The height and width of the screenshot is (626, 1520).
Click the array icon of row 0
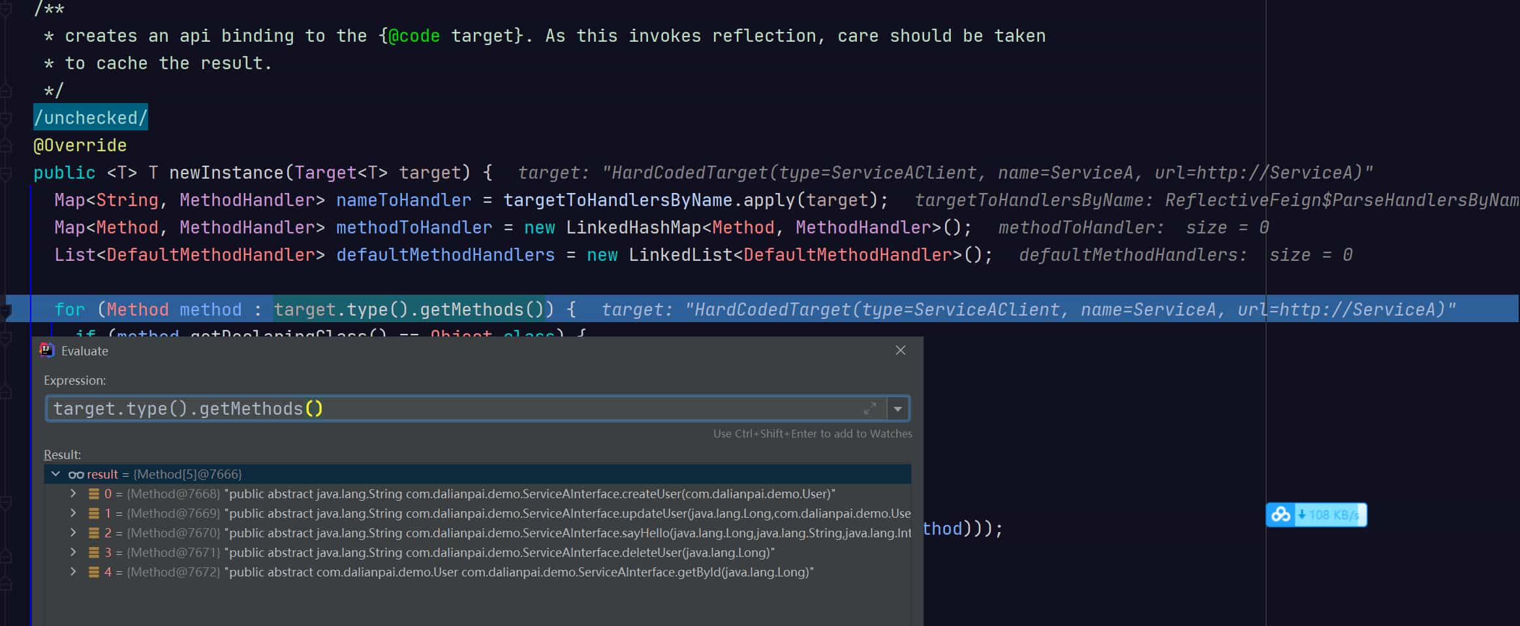94,494
